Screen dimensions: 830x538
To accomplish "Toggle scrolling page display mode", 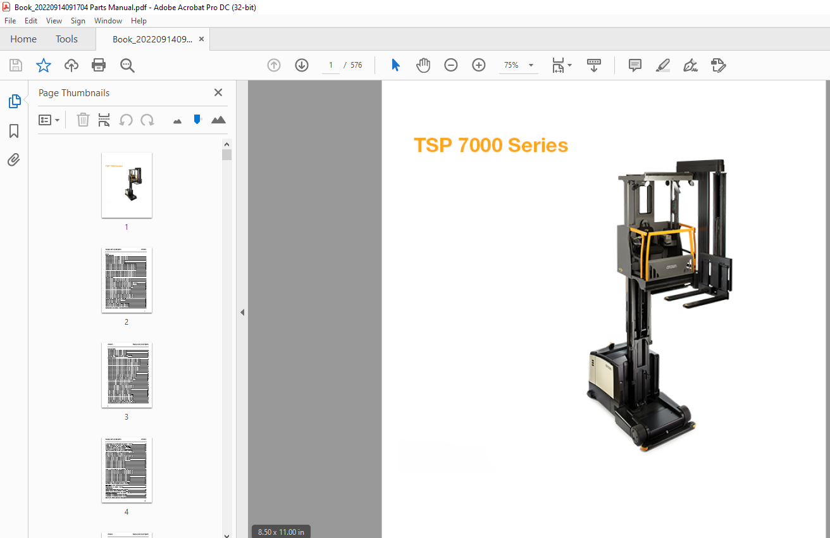I will tap(594, 65).
